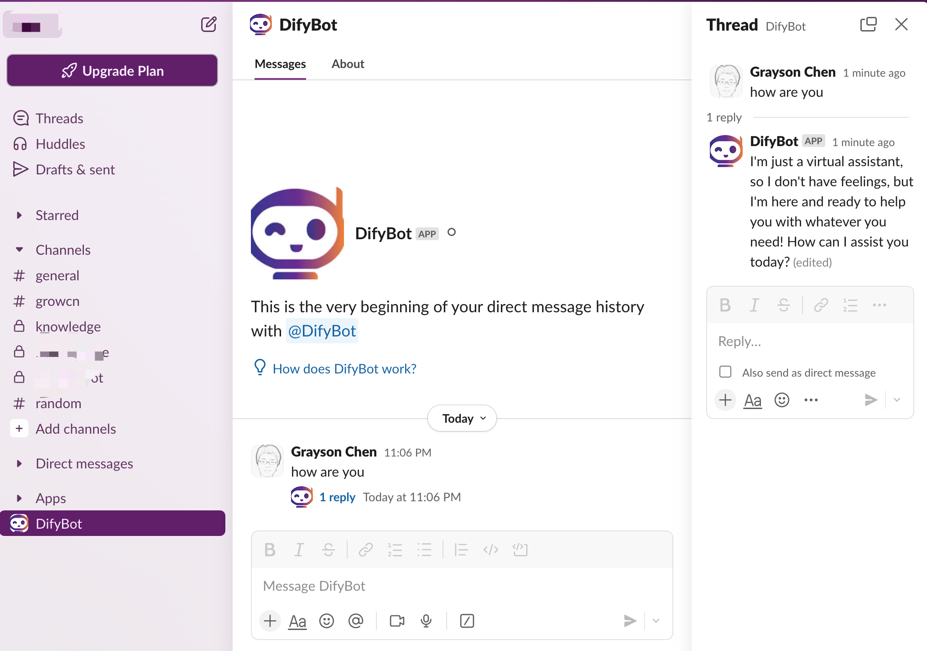Expand the Starred section

19,215
